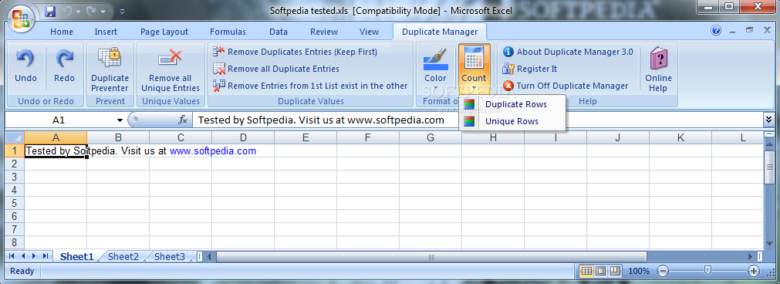Viewport: 780px width, 284px height.
Task: Choose Remove Duplicates Entries (Keep First)
Action: (x=295, y=52)
